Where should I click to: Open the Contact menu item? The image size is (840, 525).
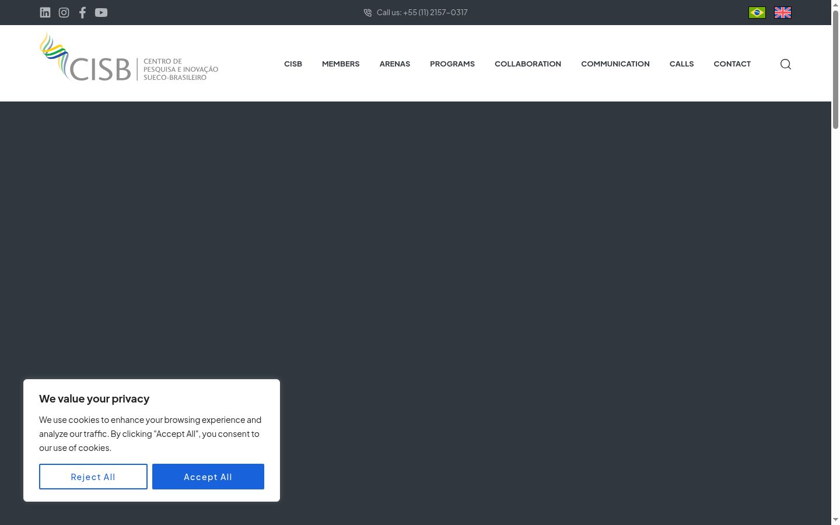pos(732,64)
